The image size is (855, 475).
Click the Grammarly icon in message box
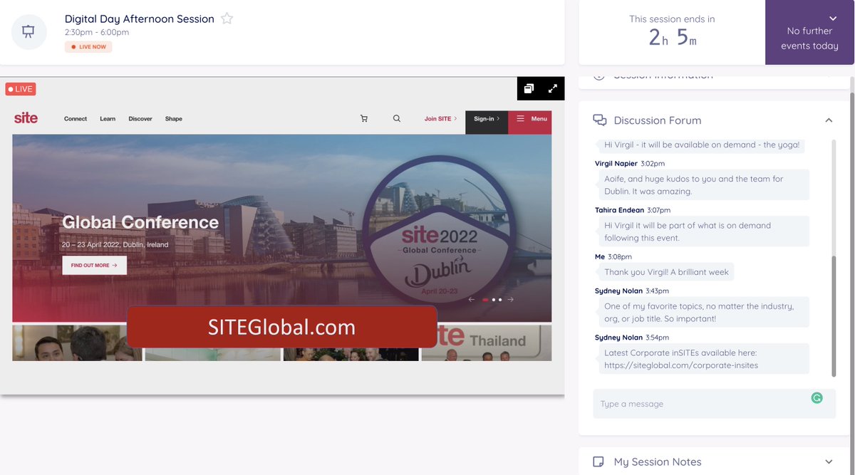(x=817, y=398)
